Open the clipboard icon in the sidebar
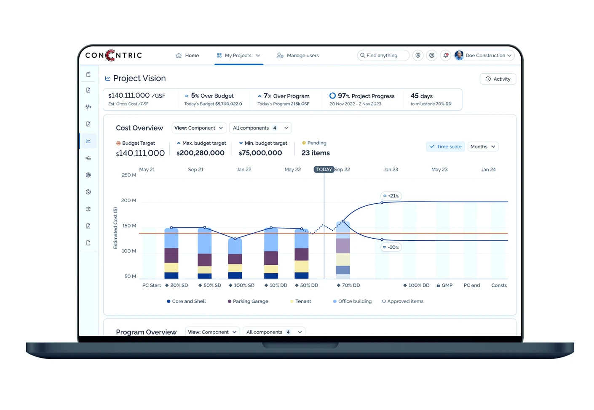The height and width of the screenshot is (410, 594). pos(88,75)
